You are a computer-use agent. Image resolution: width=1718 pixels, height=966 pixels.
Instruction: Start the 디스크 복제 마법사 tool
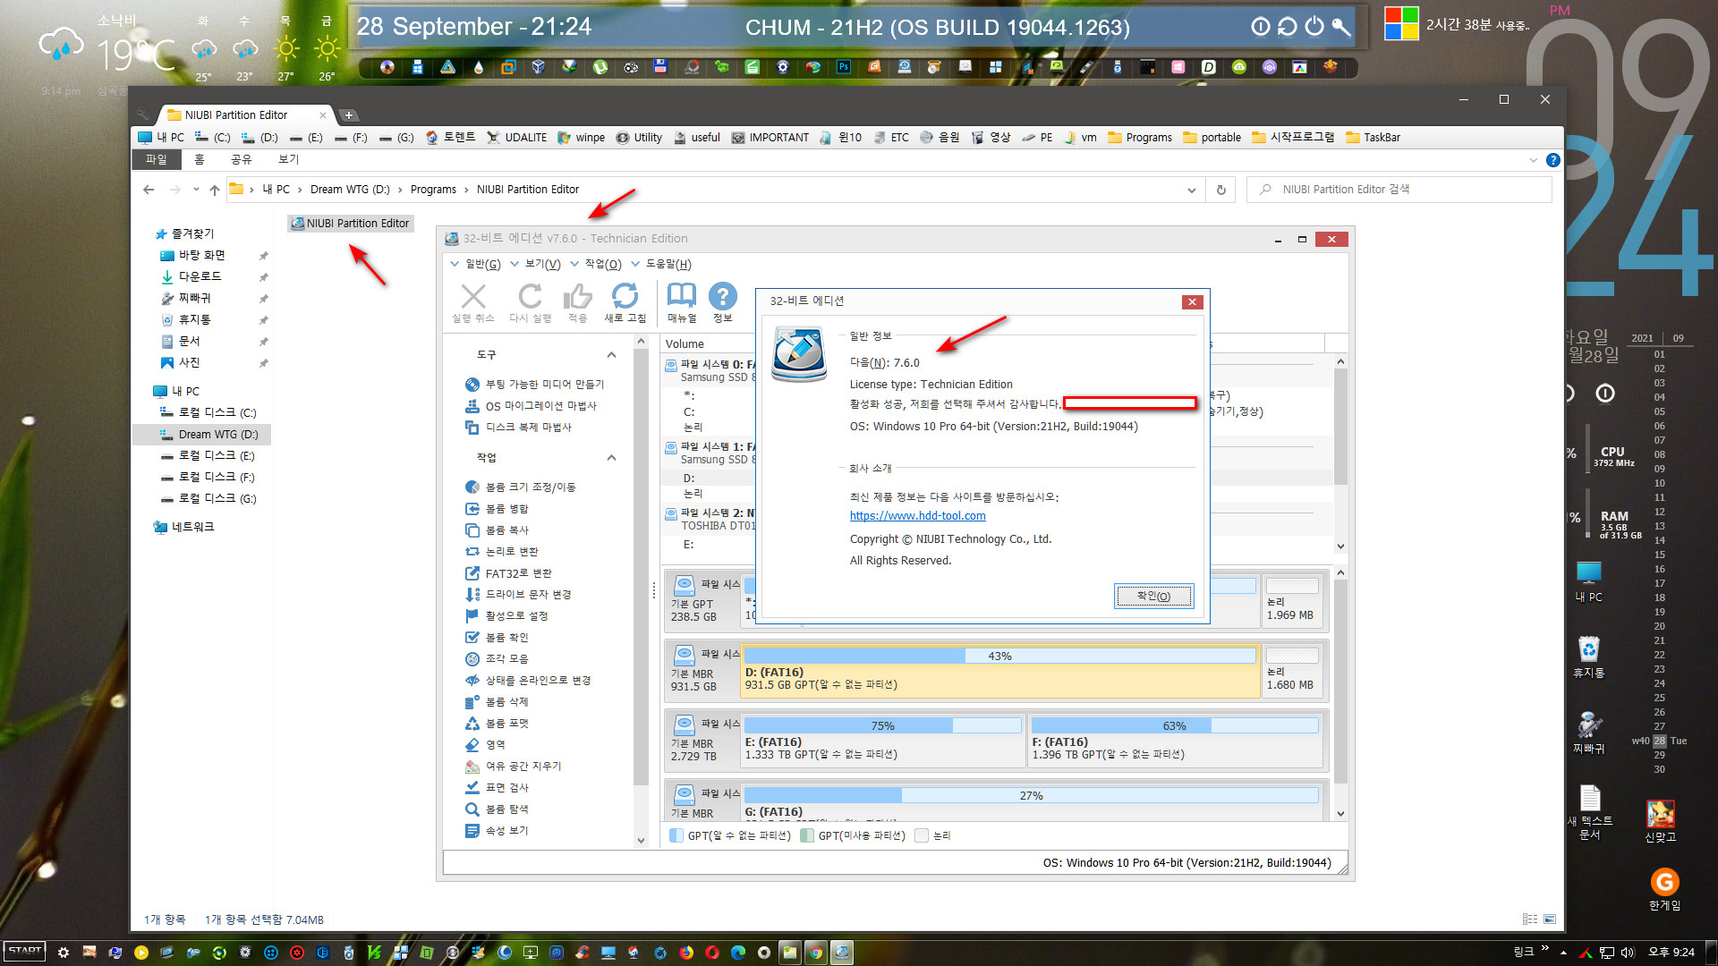(x=518, y=428)
